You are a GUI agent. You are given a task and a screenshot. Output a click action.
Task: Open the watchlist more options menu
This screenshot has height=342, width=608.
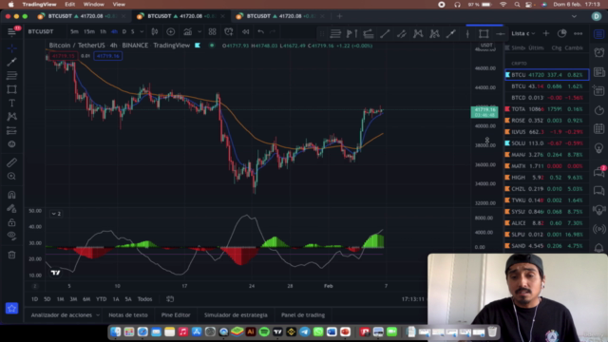click(x=578, y=34)
